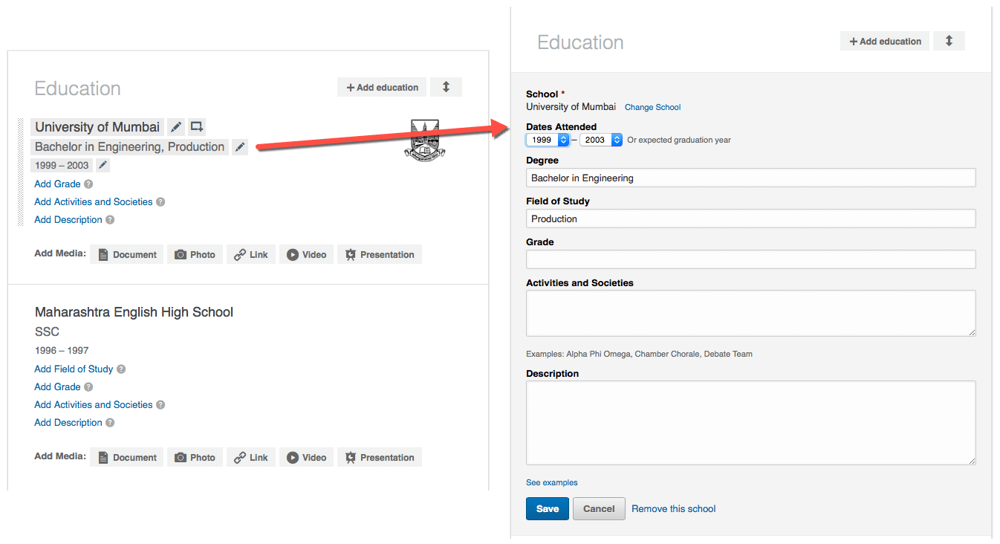Open See examples for descriptions
This screenshot has height=544, width=1000.
tap(551, 482)
